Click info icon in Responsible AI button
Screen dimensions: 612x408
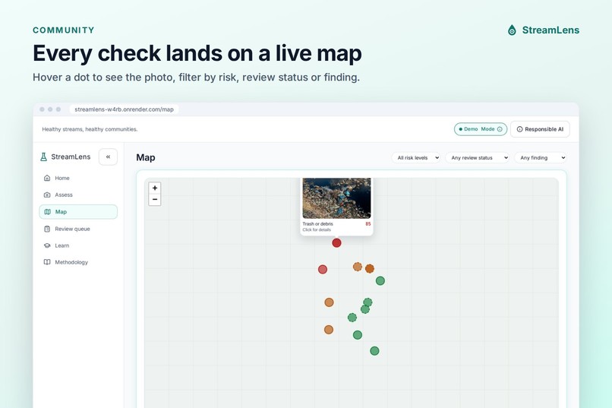519,129
